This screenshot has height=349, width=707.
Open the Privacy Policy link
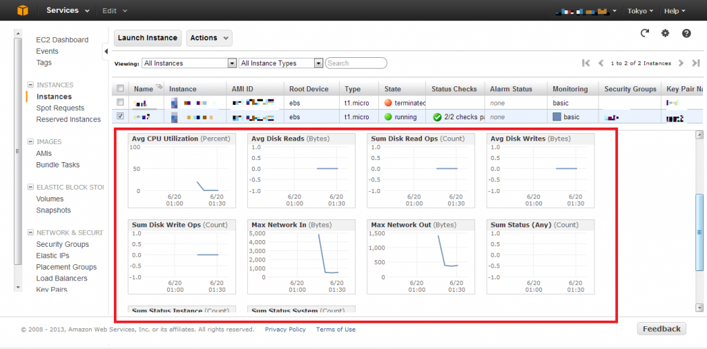285,329
